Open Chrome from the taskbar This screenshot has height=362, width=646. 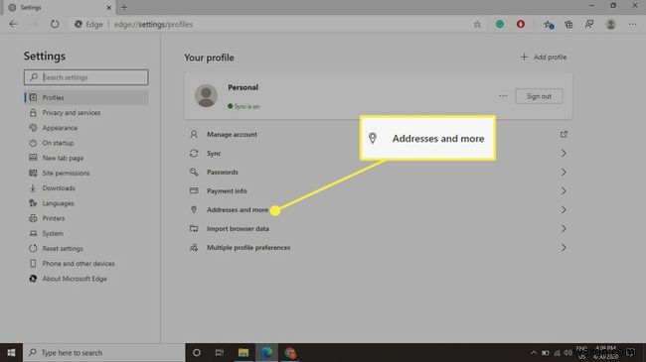[x=290, y=352]
